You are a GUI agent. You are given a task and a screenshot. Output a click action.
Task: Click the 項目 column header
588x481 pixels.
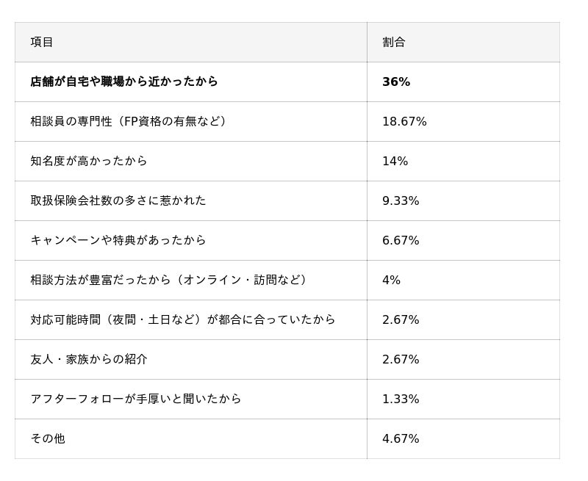(x=42, y=42)
